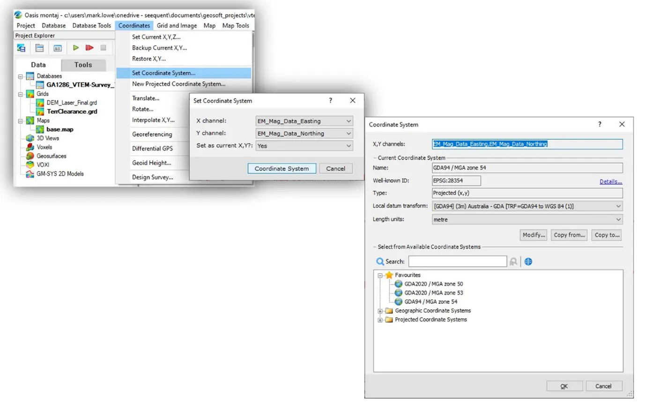Open the Map Tools menu
The width and height of the screenshot is (645, 405).
[x=236, y=26]
